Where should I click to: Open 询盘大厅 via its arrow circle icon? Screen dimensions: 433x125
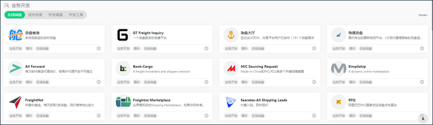(x=314, y=48)
